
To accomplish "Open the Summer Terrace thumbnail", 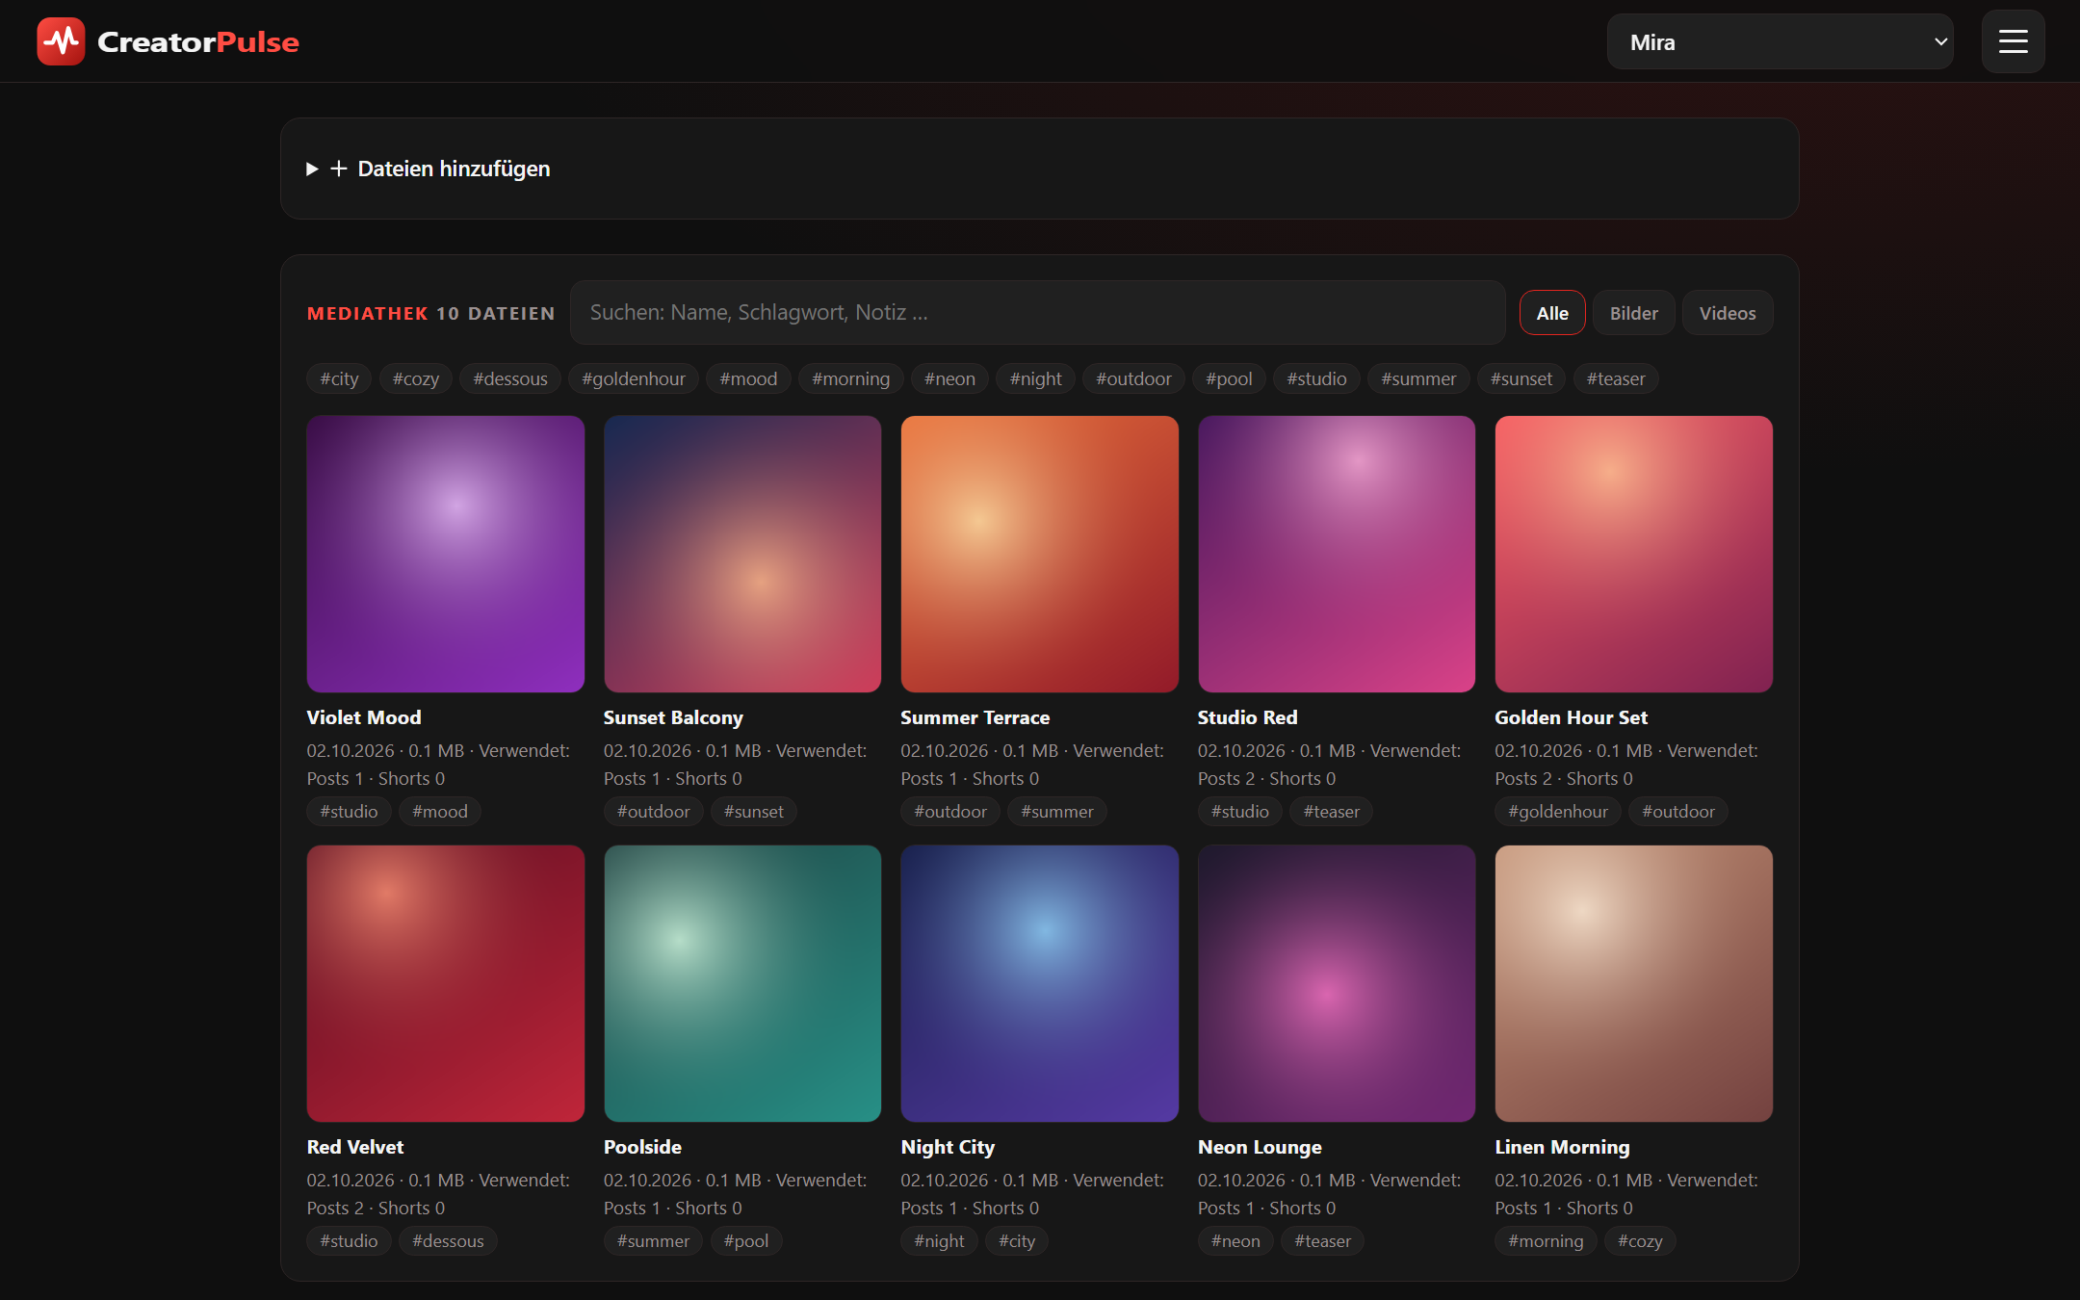I will pos(1040,554).
